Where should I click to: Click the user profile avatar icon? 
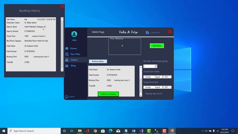74,34
